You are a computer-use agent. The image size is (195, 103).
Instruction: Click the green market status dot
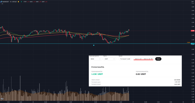coord(21,2)
